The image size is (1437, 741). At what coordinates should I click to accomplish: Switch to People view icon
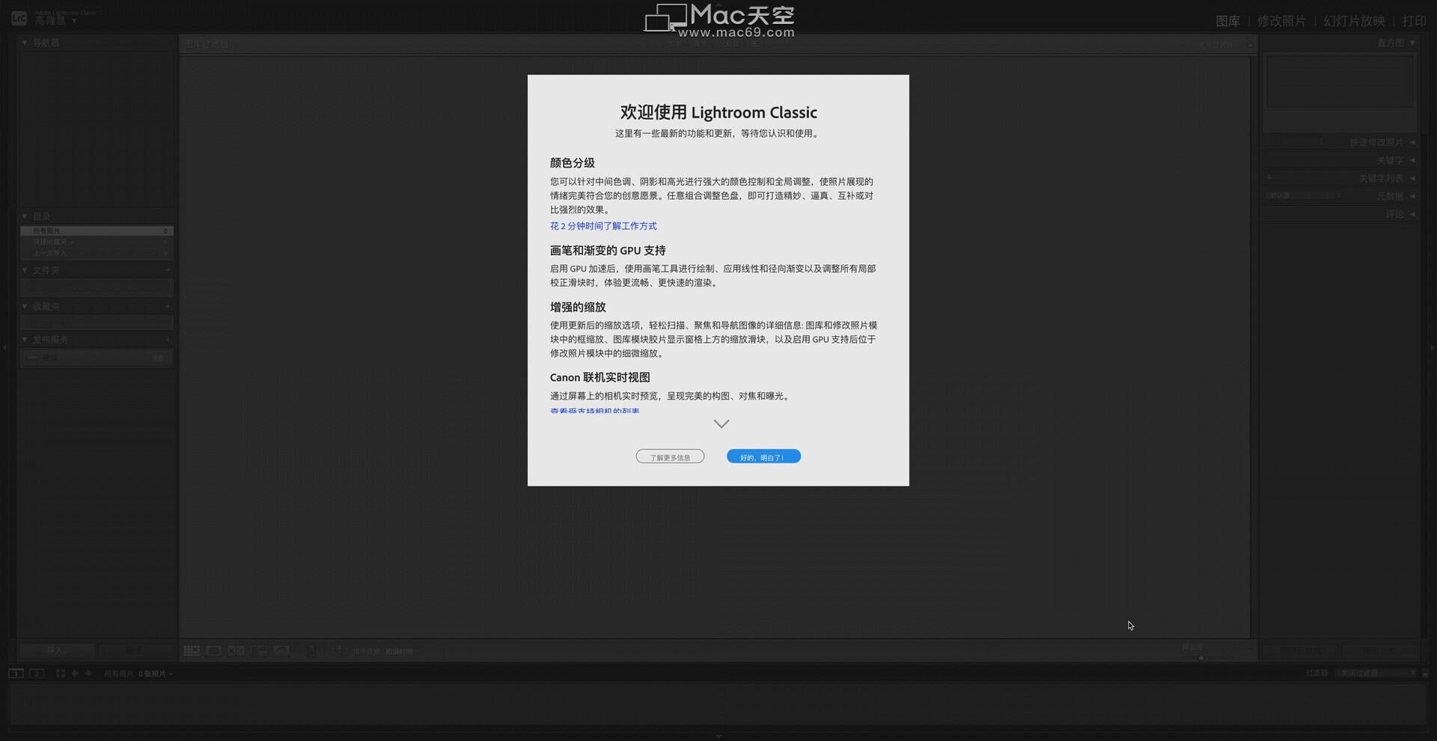[281, 650]
